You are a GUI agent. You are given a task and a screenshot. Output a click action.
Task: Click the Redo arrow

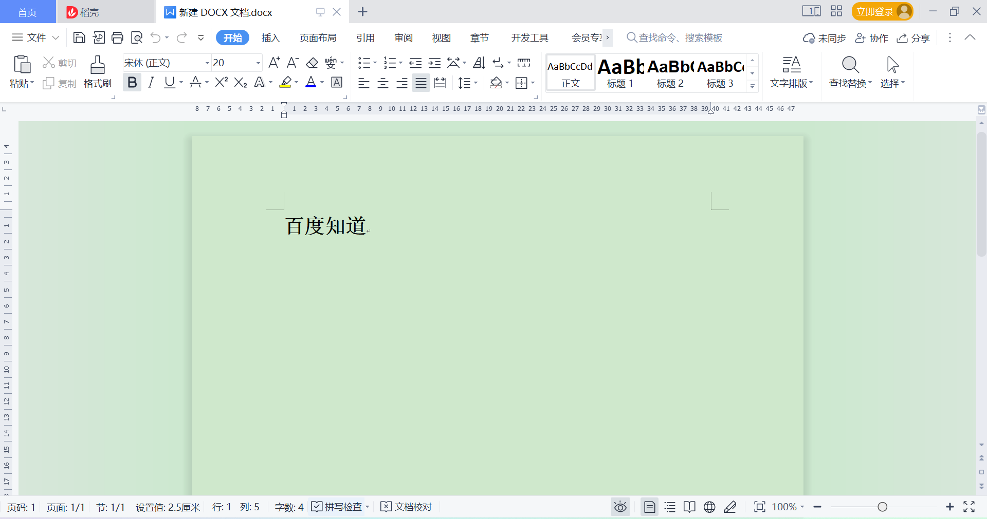(x=181, y=37)
